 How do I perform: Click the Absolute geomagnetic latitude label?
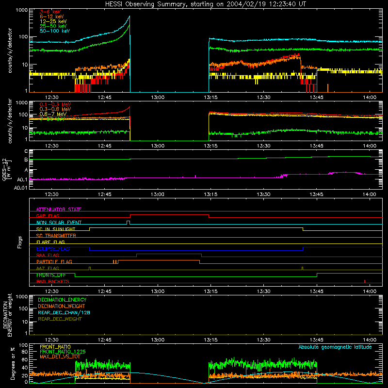(335, 347)
